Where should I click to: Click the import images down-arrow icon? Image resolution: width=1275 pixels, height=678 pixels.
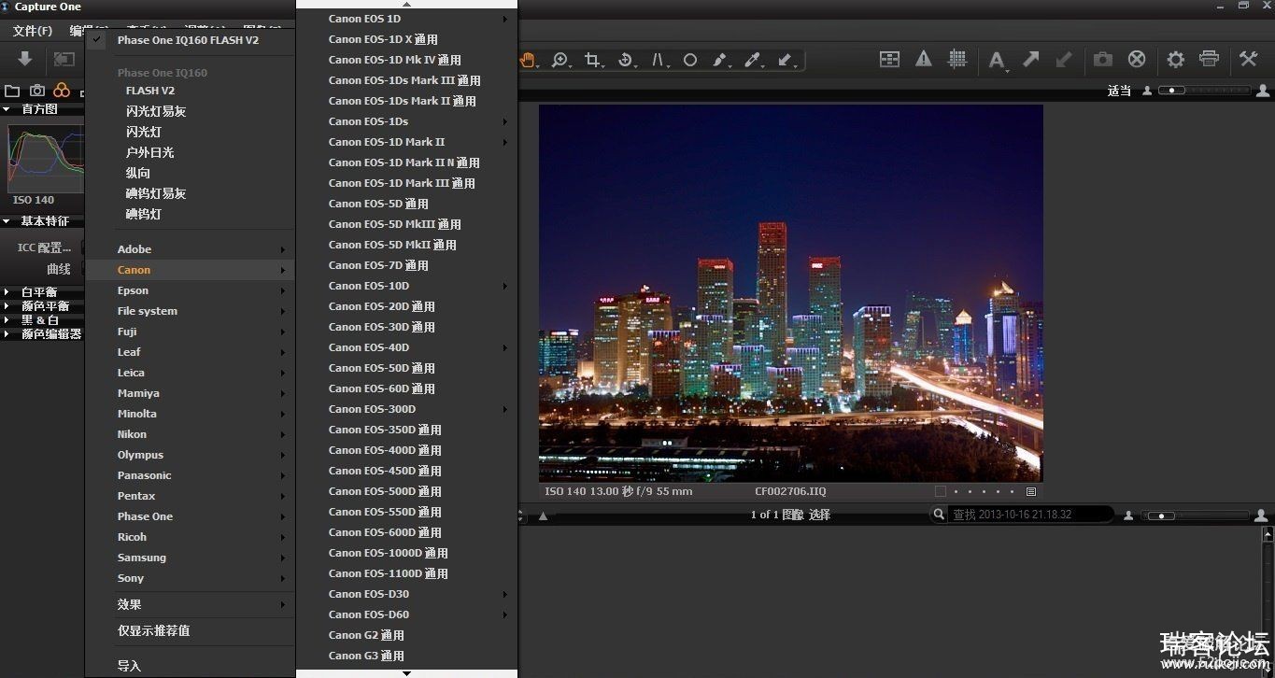coord(25,59)
